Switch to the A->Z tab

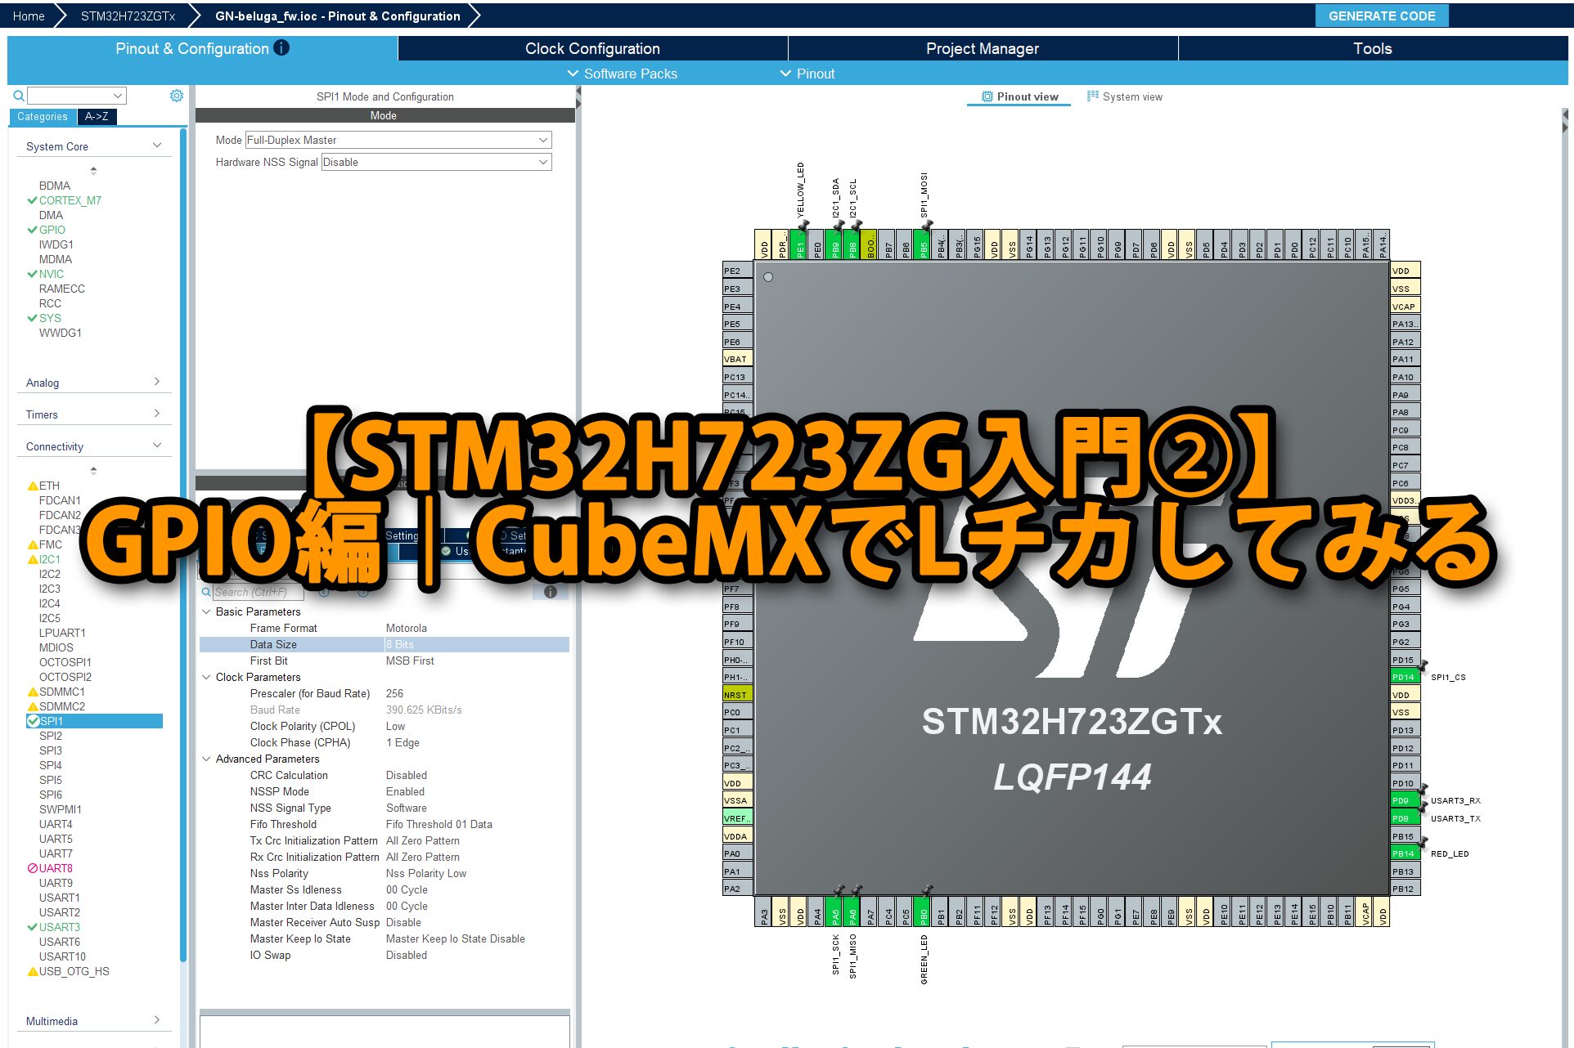[97, 117]
